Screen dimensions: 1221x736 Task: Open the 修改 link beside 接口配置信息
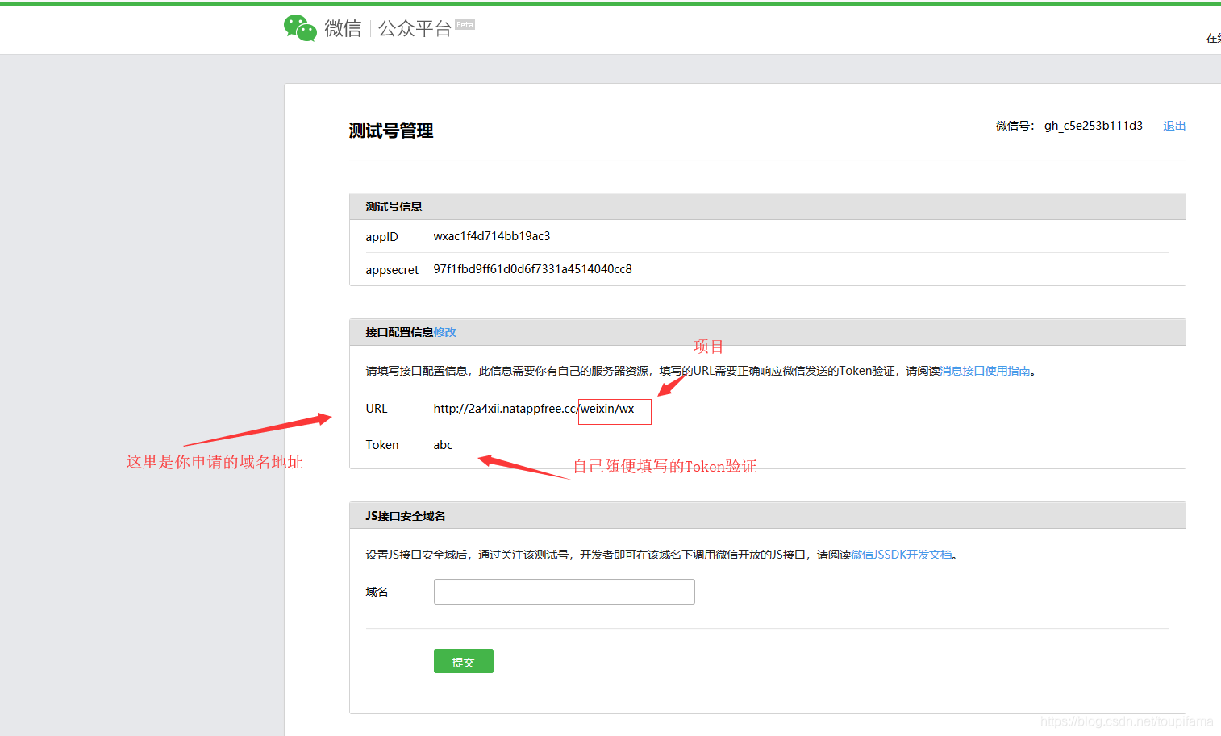pos(445,332)
